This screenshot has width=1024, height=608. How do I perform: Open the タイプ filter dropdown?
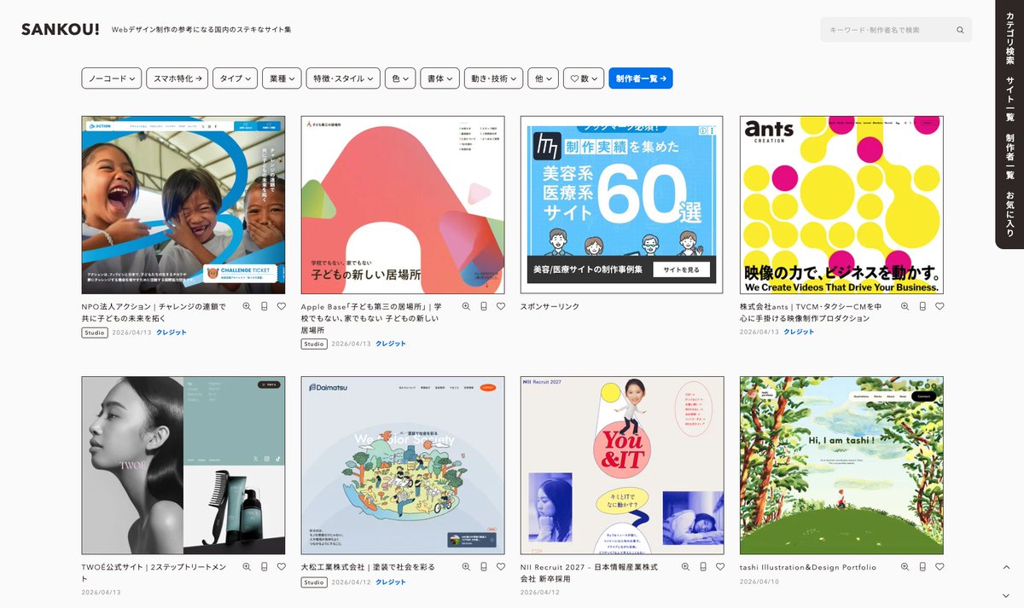coord(235,78)
